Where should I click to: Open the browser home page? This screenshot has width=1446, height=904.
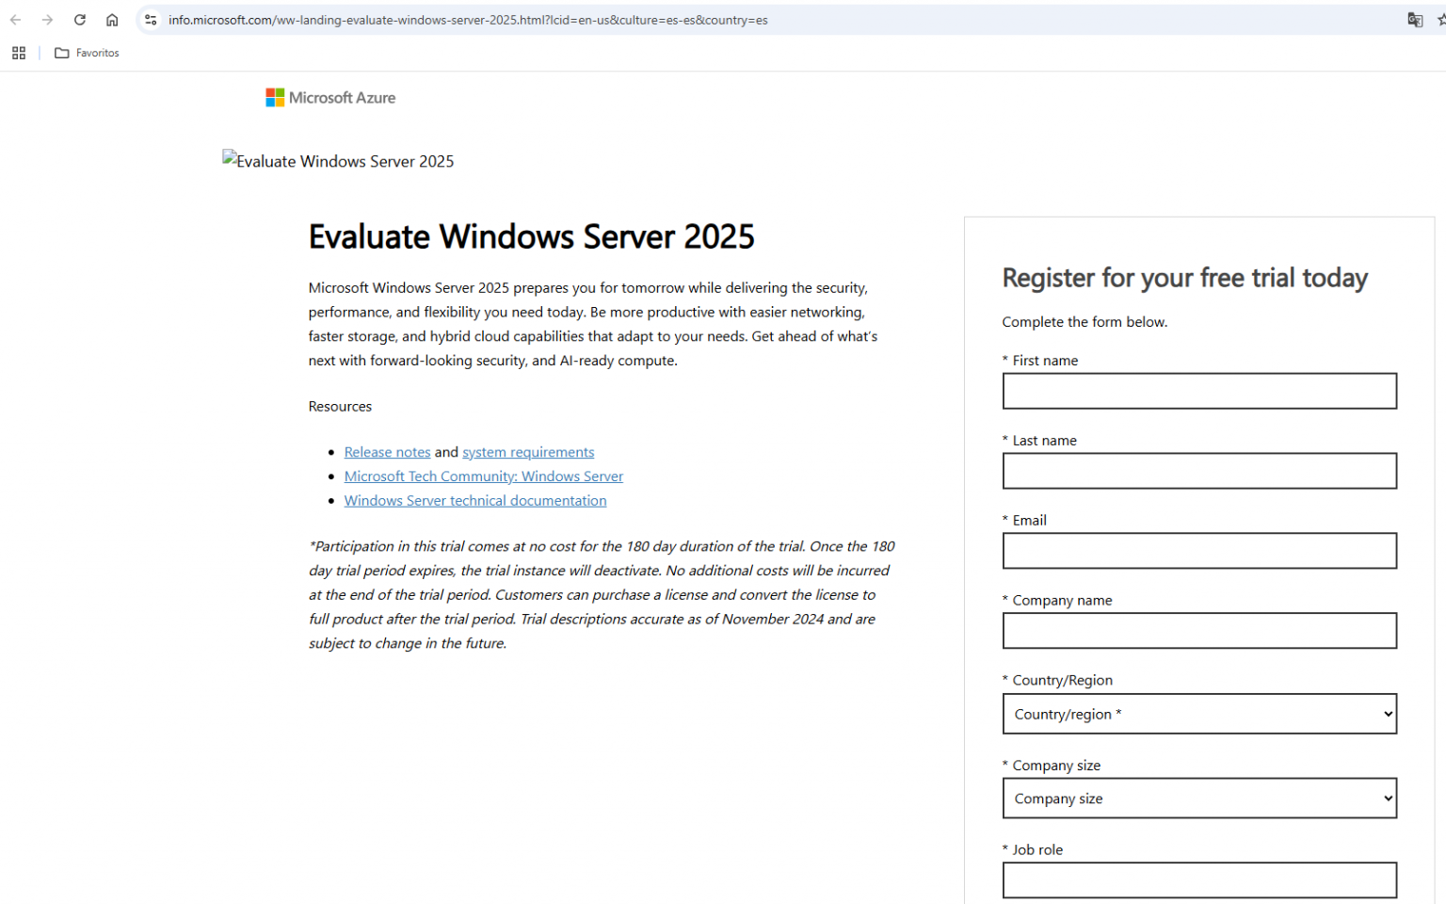click(x=112, y=20)
